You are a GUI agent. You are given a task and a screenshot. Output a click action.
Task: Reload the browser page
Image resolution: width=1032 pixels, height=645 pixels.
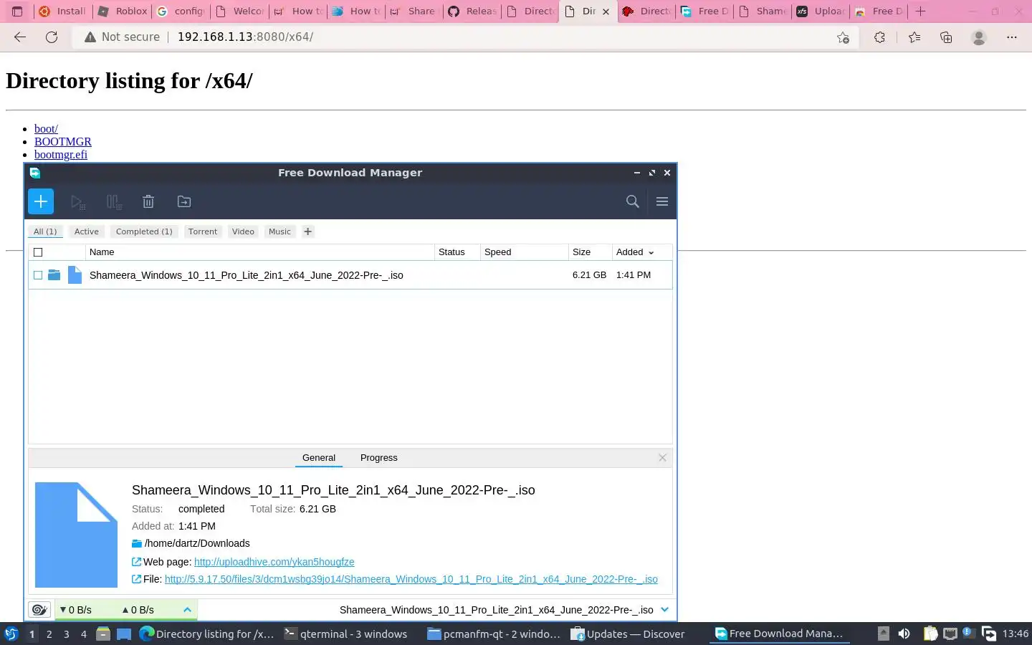pos(52,37)
